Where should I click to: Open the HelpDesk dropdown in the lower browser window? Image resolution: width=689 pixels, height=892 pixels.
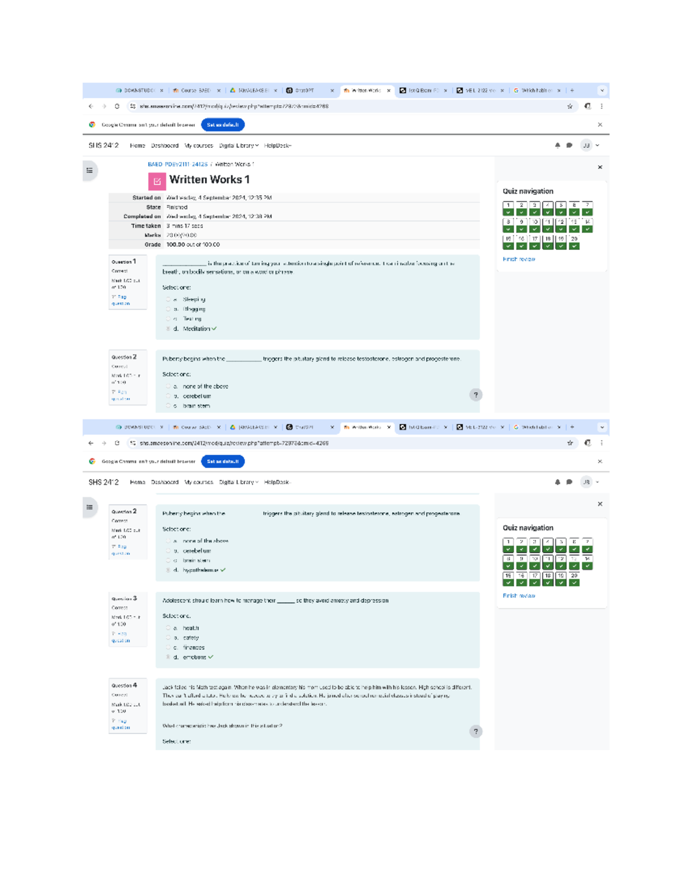pyautogui.click(x=277, y=482)
